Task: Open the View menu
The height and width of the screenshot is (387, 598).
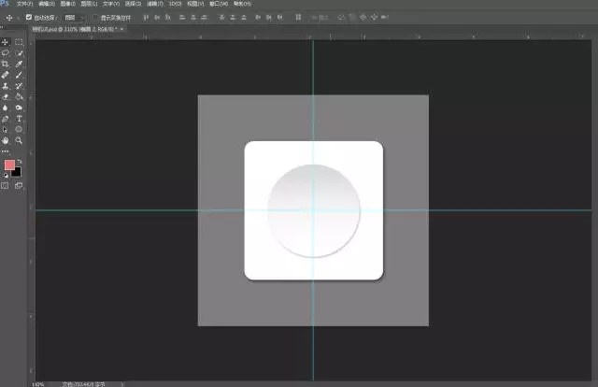Action: tap(195, 4)
